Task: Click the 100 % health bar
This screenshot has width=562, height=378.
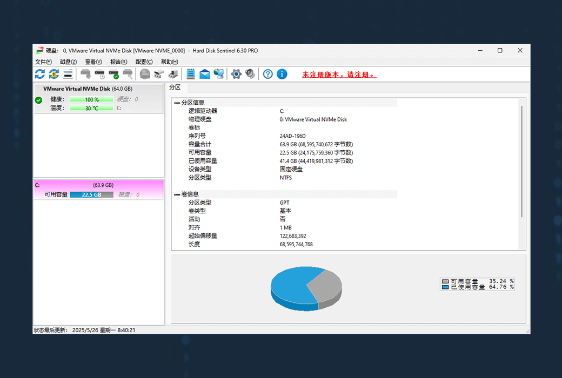Action: [92, 99]
